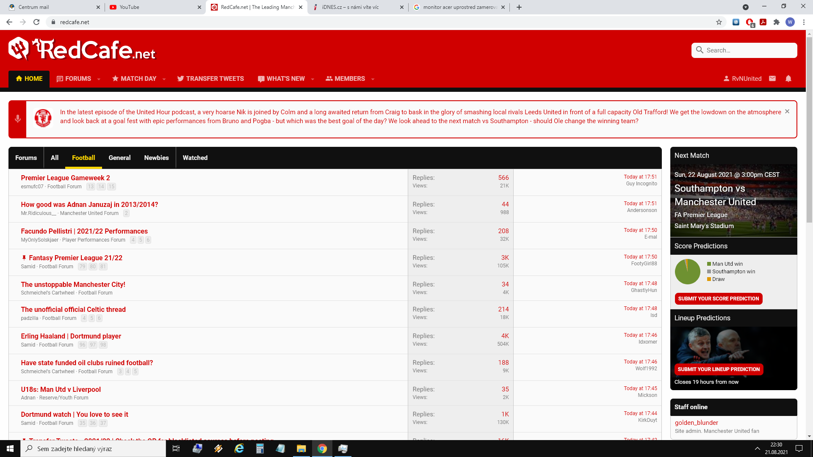The image size is (813, 457).
Task: Open the conversations envelope icon
Action: click(x=772, y=79)
